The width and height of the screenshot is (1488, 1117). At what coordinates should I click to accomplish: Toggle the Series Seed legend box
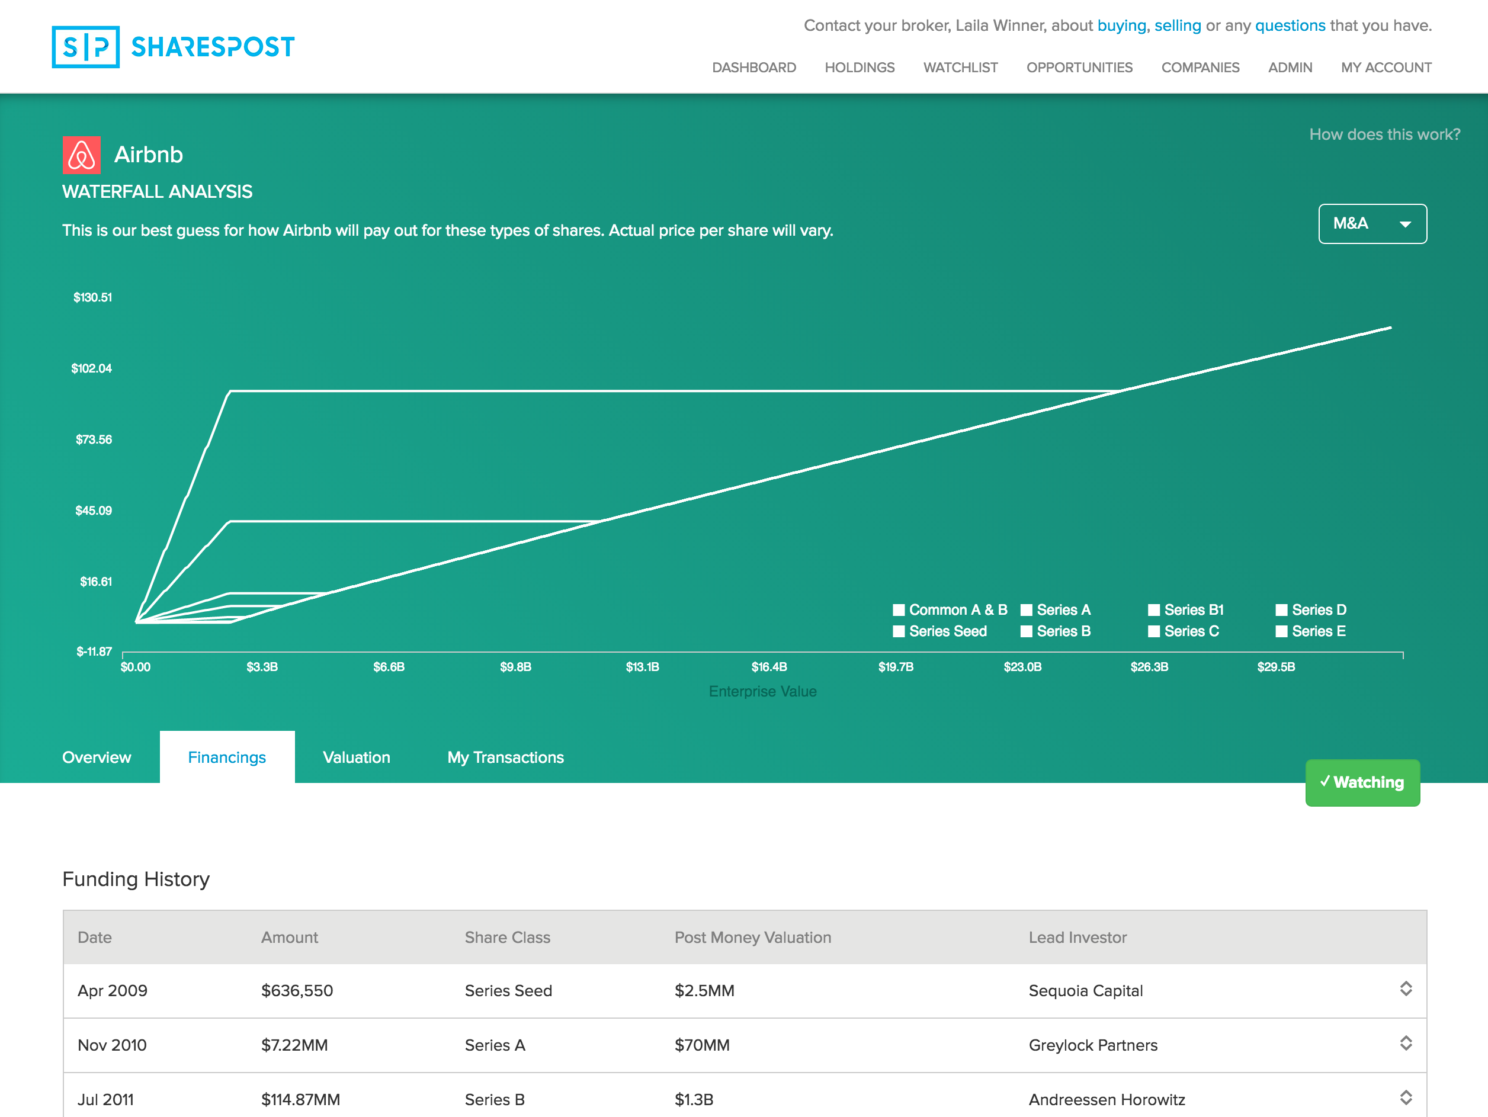tap(899, 631)
